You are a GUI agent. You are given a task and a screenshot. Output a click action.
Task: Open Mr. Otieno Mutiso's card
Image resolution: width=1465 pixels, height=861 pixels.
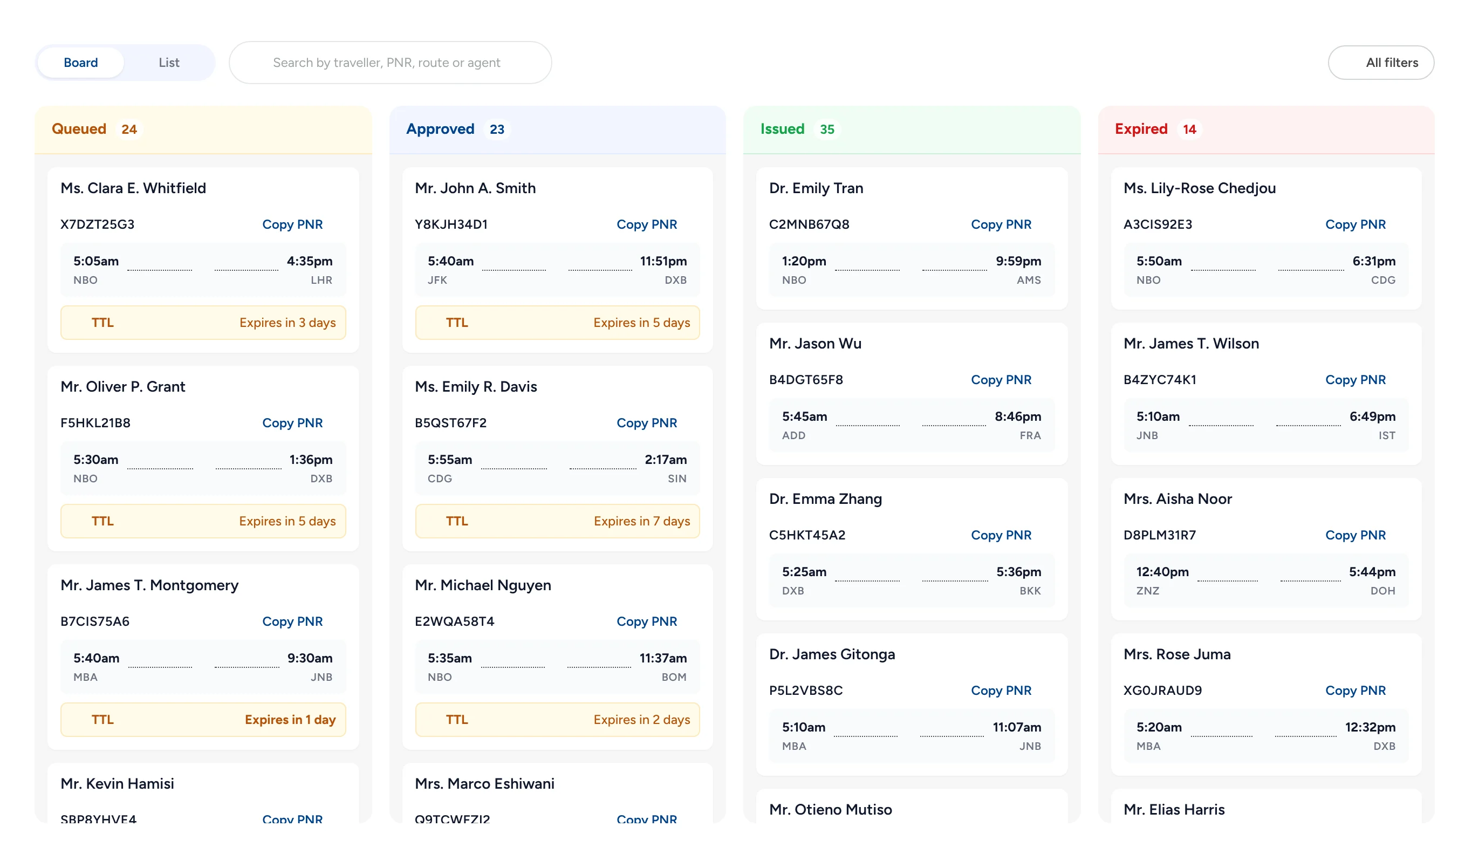[912, 806]
